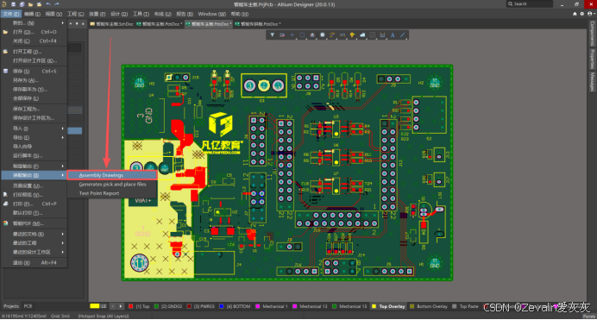This screenshot has height=320, width=597.
Task: Open the Components side panel tab
Action: pos(593,33)
